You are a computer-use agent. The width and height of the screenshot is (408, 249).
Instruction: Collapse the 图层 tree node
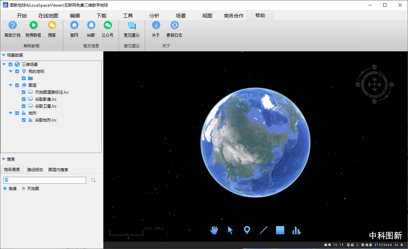coord(11,85)
